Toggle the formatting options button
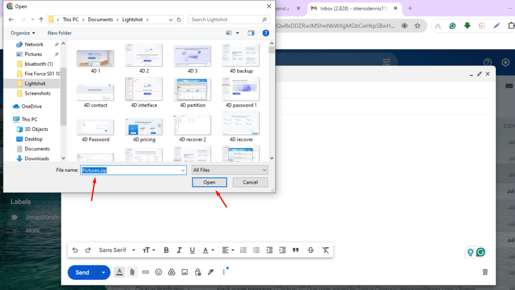The width and height of the screenshot is (515, 290). point(119,272)
